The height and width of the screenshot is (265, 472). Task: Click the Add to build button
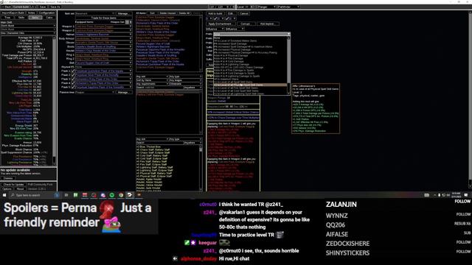[215, 13]
